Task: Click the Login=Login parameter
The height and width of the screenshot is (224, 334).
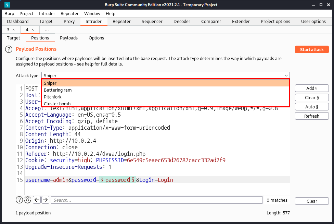Action: pos(156,180)
